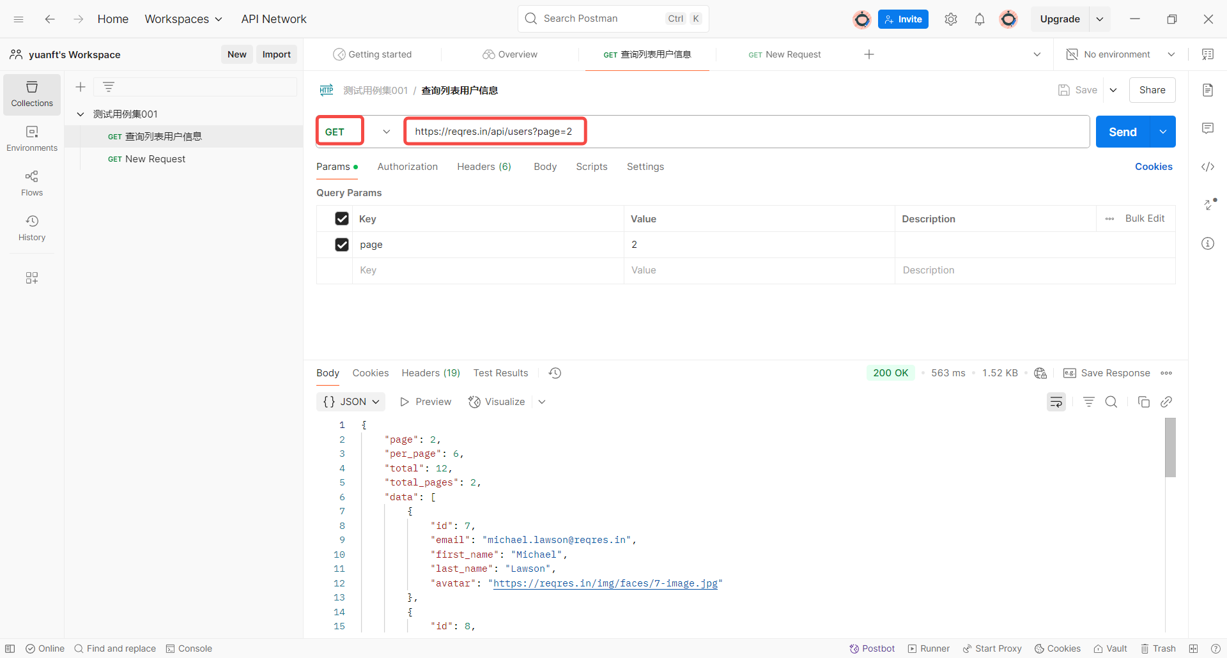The width and height of the screenshot is (1227, 658).
Task: Click the response filter icon
Action: coord(1089,402)
